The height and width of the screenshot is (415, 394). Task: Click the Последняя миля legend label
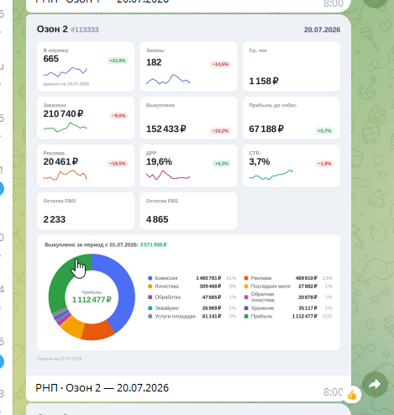point(271,286)
